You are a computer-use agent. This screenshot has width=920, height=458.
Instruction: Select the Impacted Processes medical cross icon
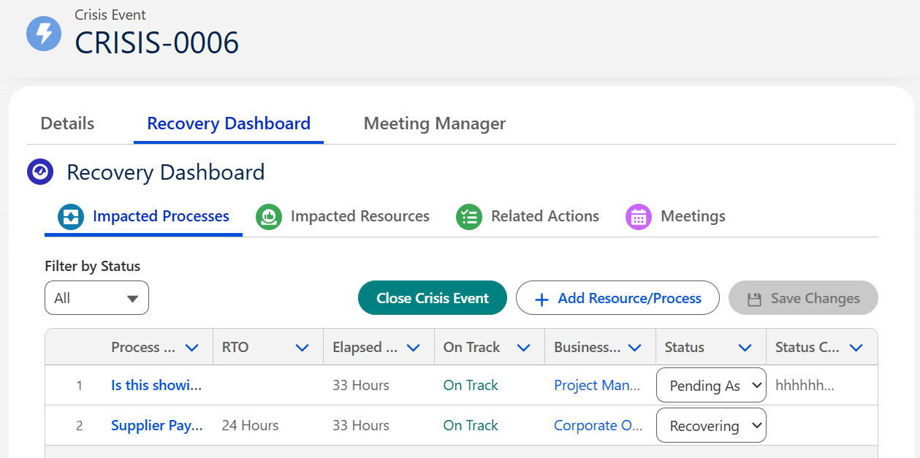70,216
